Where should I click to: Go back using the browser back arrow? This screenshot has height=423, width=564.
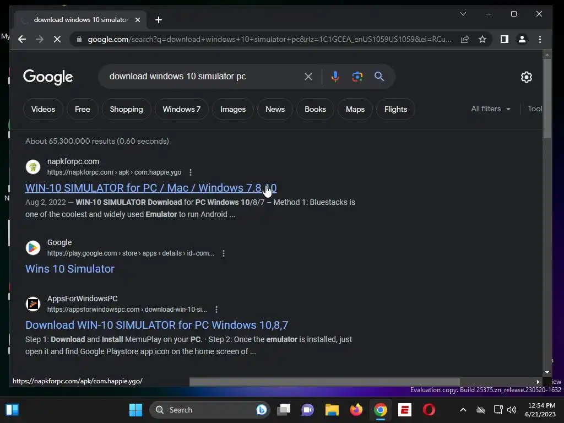tap(22, 39)
